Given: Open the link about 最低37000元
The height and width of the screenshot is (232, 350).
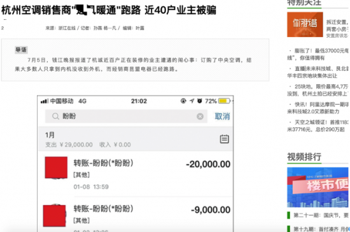Looking at the screenshot, I should 318,54.
